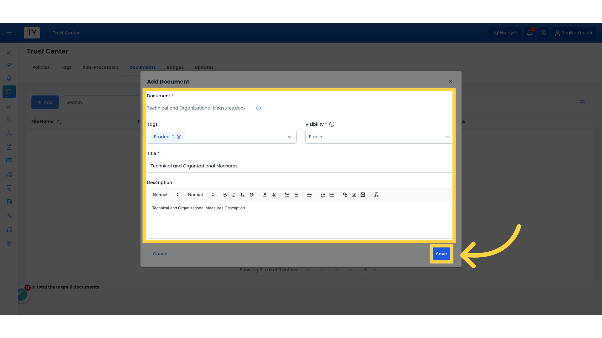Save the new document

pyautogui.click(x=441, y=254)
